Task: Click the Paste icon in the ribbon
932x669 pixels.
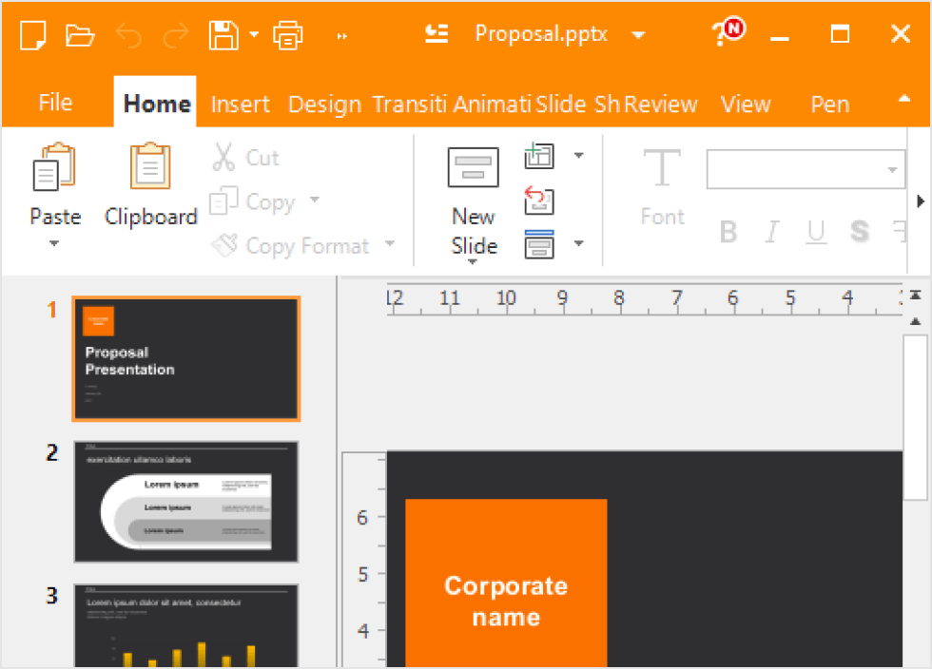Action: click(54, 168)
